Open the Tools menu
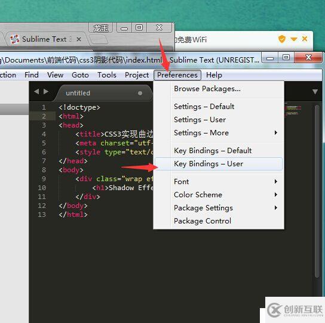Image resolution: width=325 pixels, height=323 pixels. (x=107, y=75)
